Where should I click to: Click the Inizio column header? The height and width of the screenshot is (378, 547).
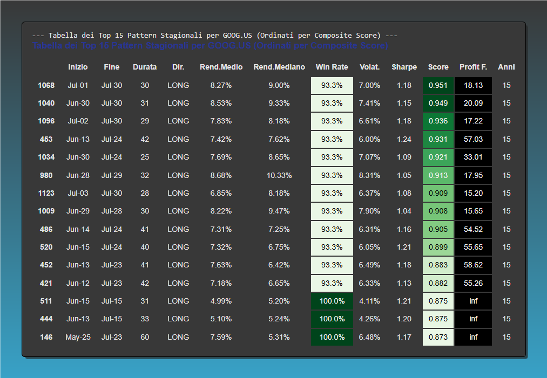click(78, 67)
